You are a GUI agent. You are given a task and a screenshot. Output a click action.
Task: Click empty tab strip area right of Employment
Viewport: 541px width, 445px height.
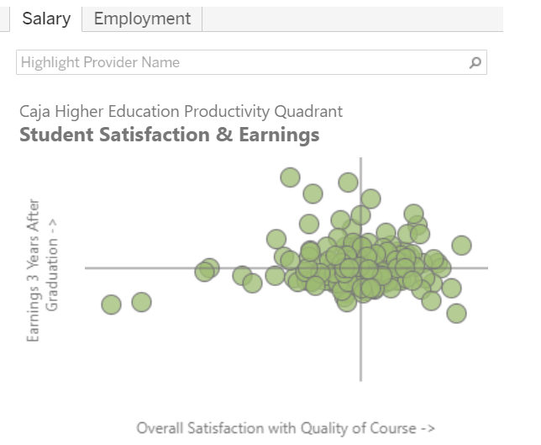tap(352, 19)
